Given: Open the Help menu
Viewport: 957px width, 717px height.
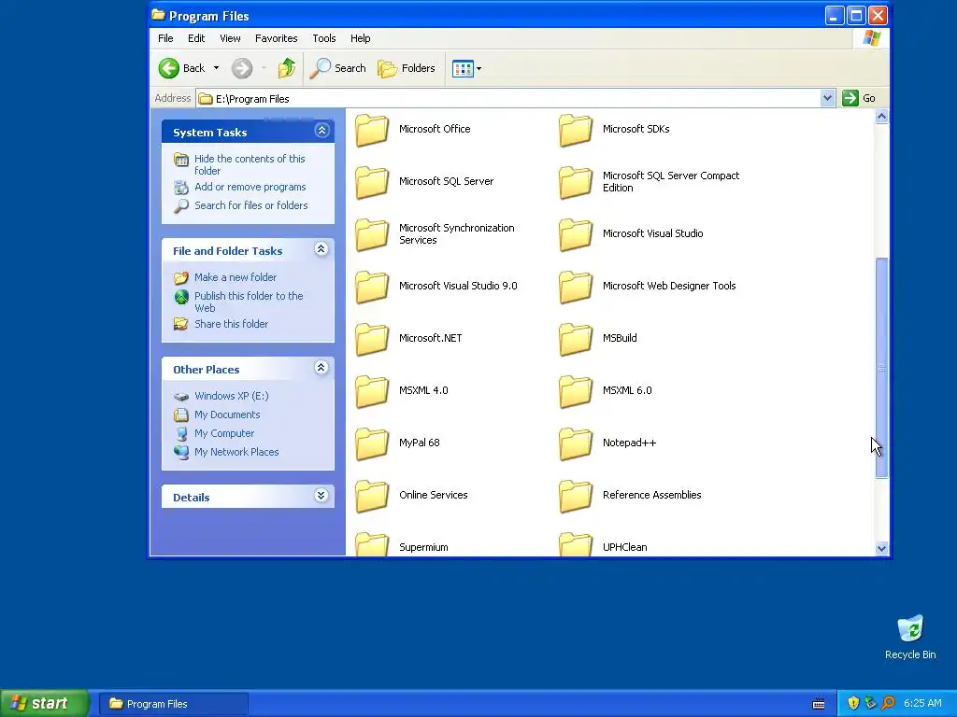Looking at the screenshot, I should [x=360, y=38].
